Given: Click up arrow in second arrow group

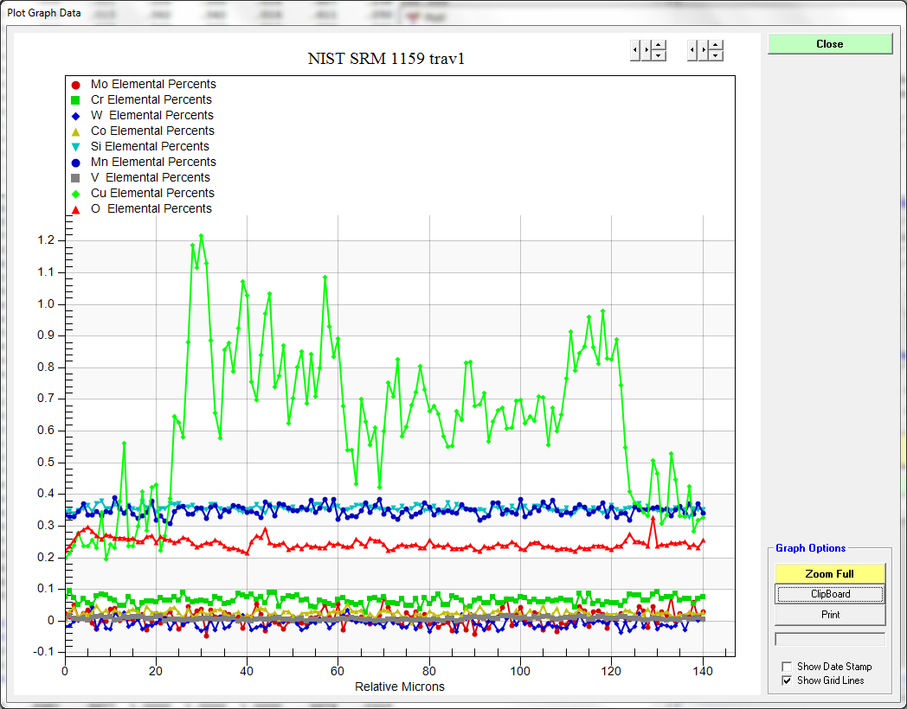Looking at the screenshot, I should pos(716,46).
